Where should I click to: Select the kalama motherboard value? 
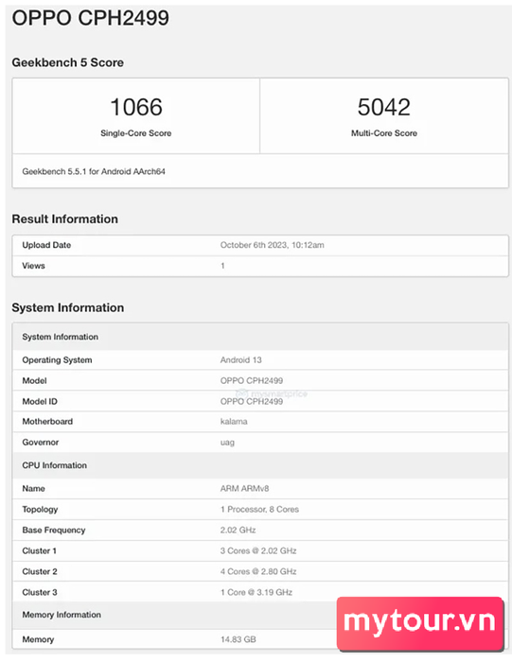tap(234, 422)
